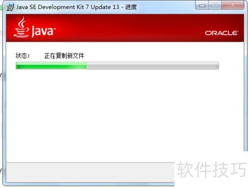249x188 pixels.
Task: Minimize the Java SE Development Kit window
Action: [202, 5]
